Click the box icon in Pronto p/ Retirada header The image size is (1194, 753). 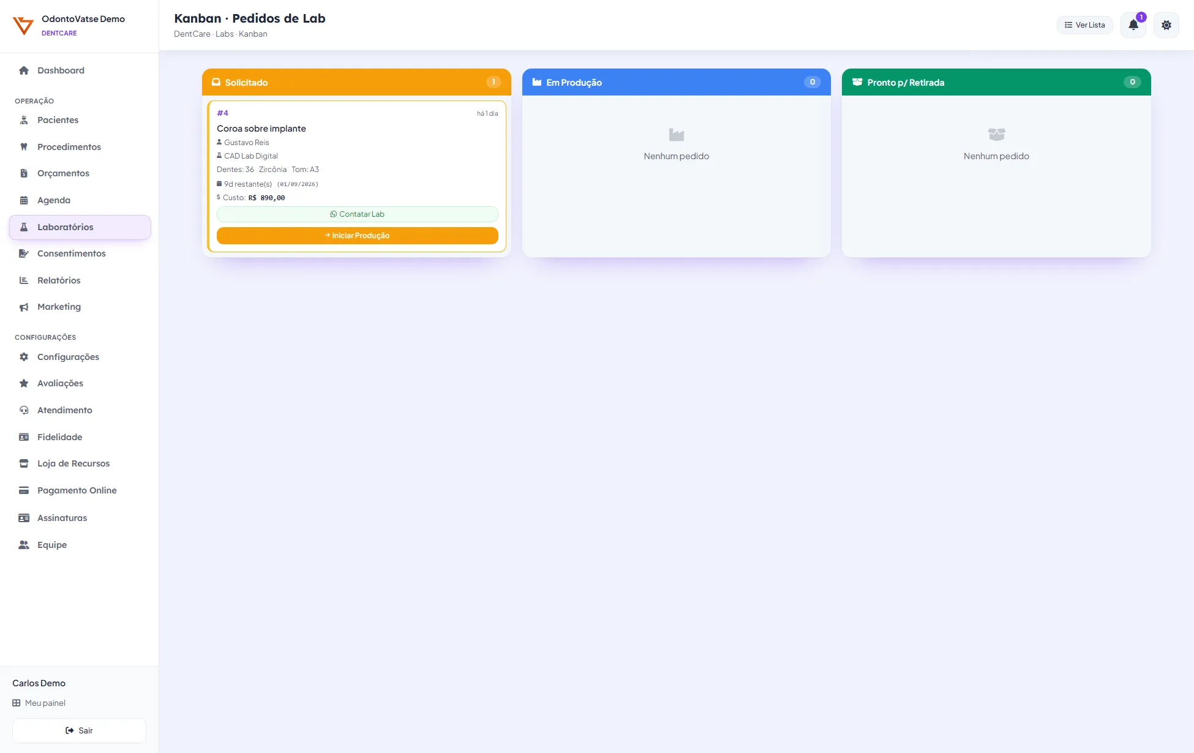click(x=857, y=82)
